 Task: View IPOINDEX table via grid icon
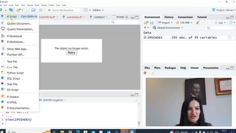pos(230,37)
